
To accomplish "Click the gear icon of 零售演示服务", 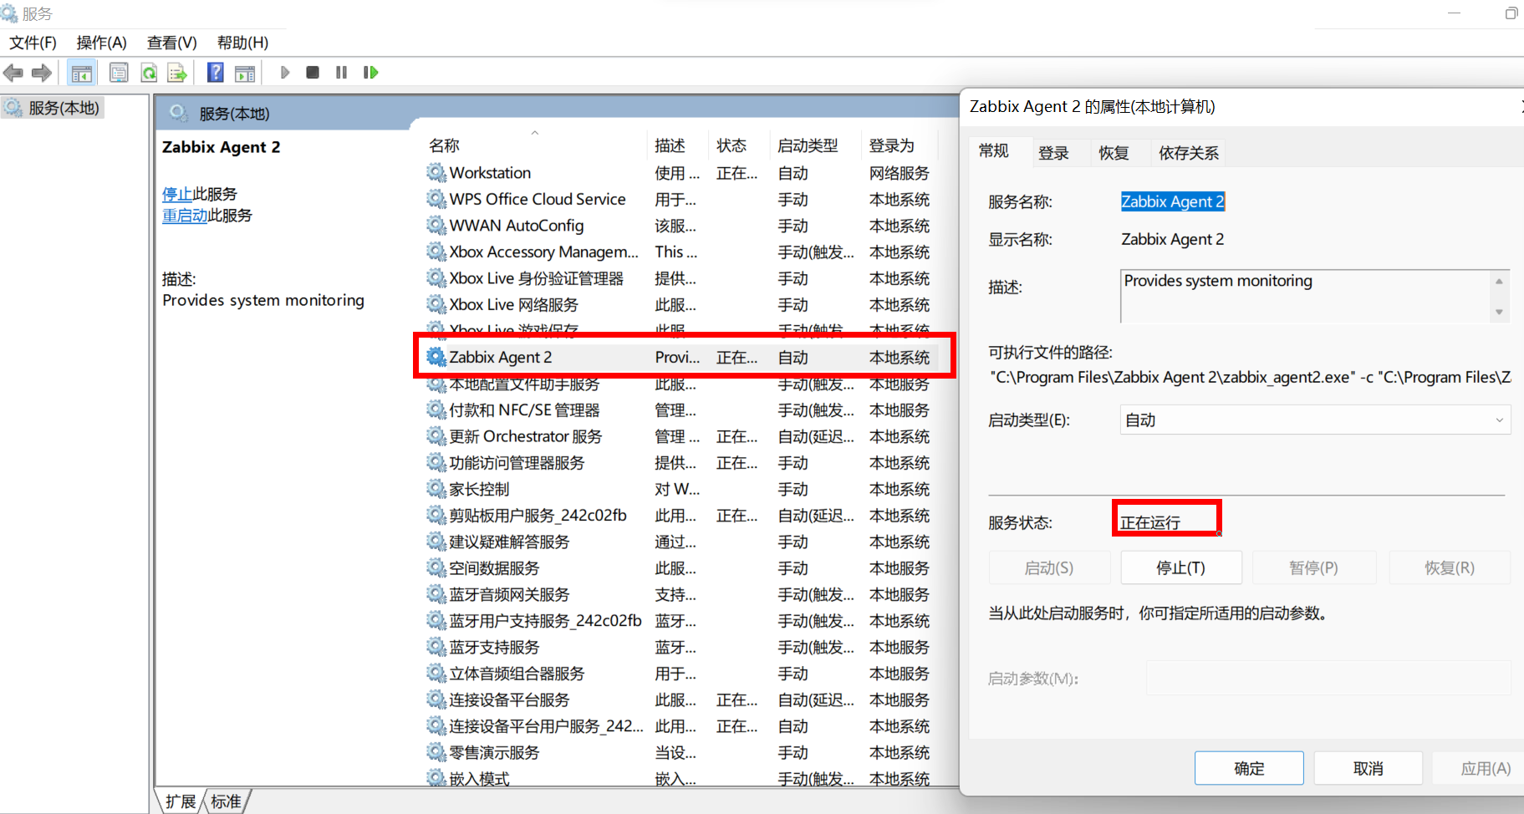I will [x=436, y=752].
